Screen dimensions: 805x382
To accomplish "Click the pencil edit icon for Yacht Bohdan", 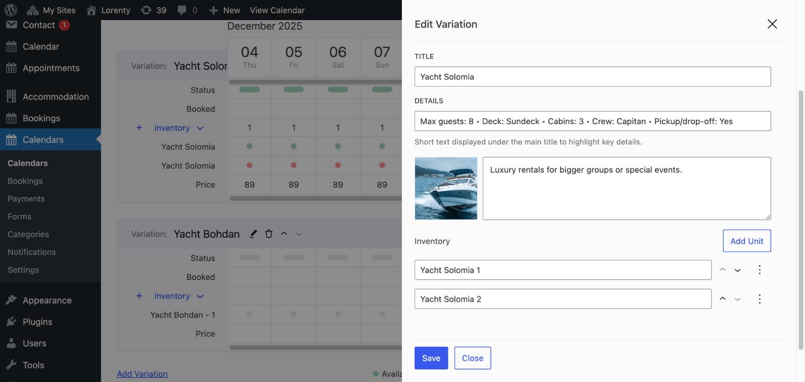I will (254, 234).
